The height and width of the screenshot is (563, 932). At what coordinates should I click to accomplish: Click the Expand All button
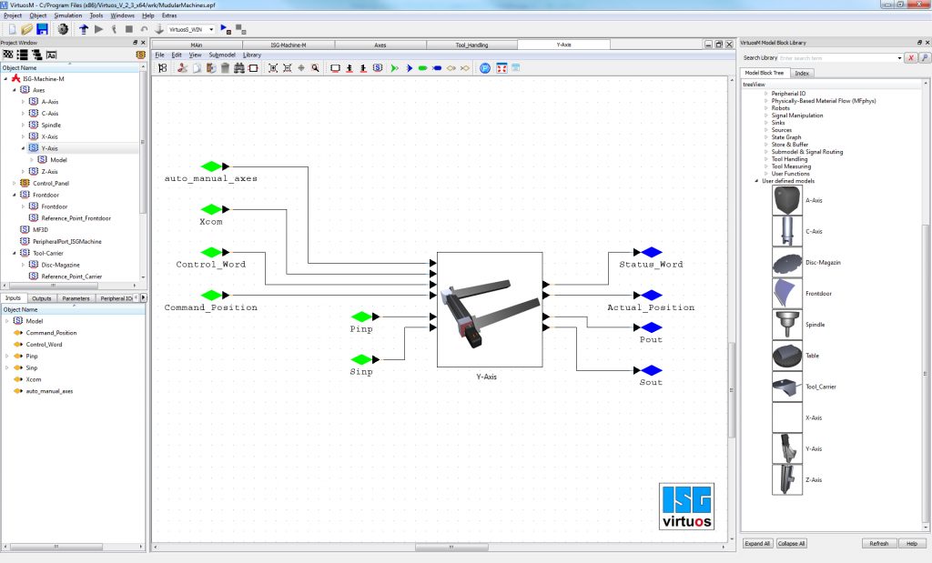tap(758, 543)
